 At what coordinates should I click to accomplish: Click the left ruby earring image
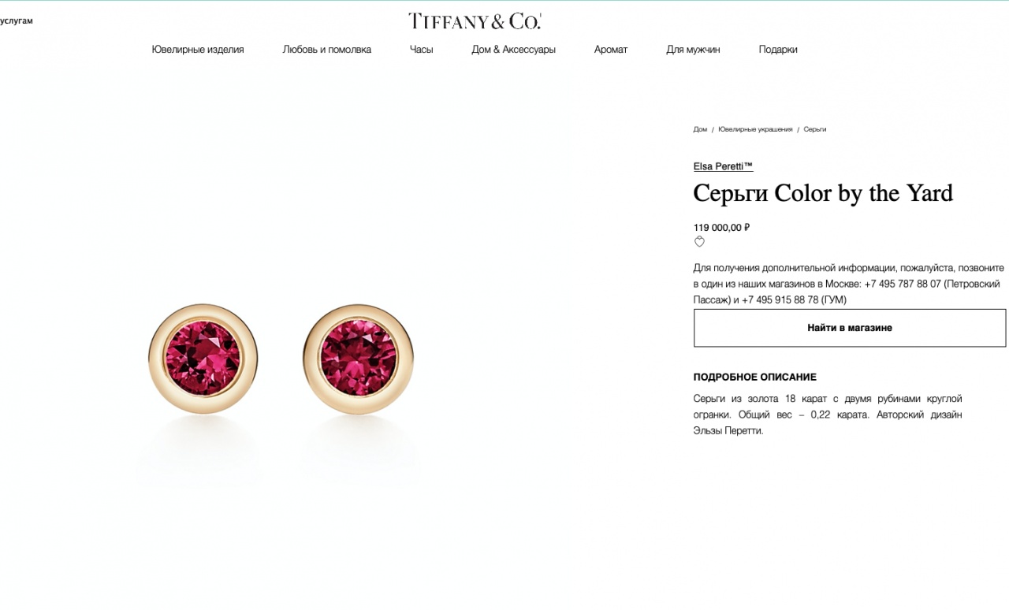pyautogui.click(x=203, y=359)
